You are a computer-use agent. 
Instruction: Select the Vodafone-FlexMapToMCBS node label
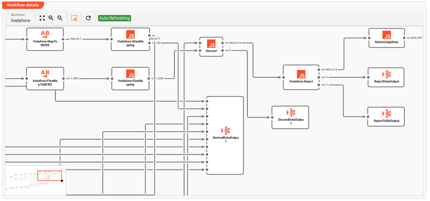tap(45, 82)
